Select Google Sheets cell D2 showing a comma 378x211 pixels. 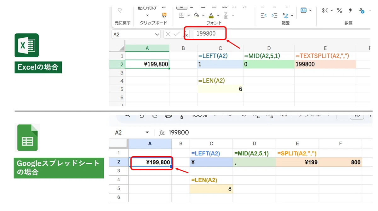[x=255, y=163]
